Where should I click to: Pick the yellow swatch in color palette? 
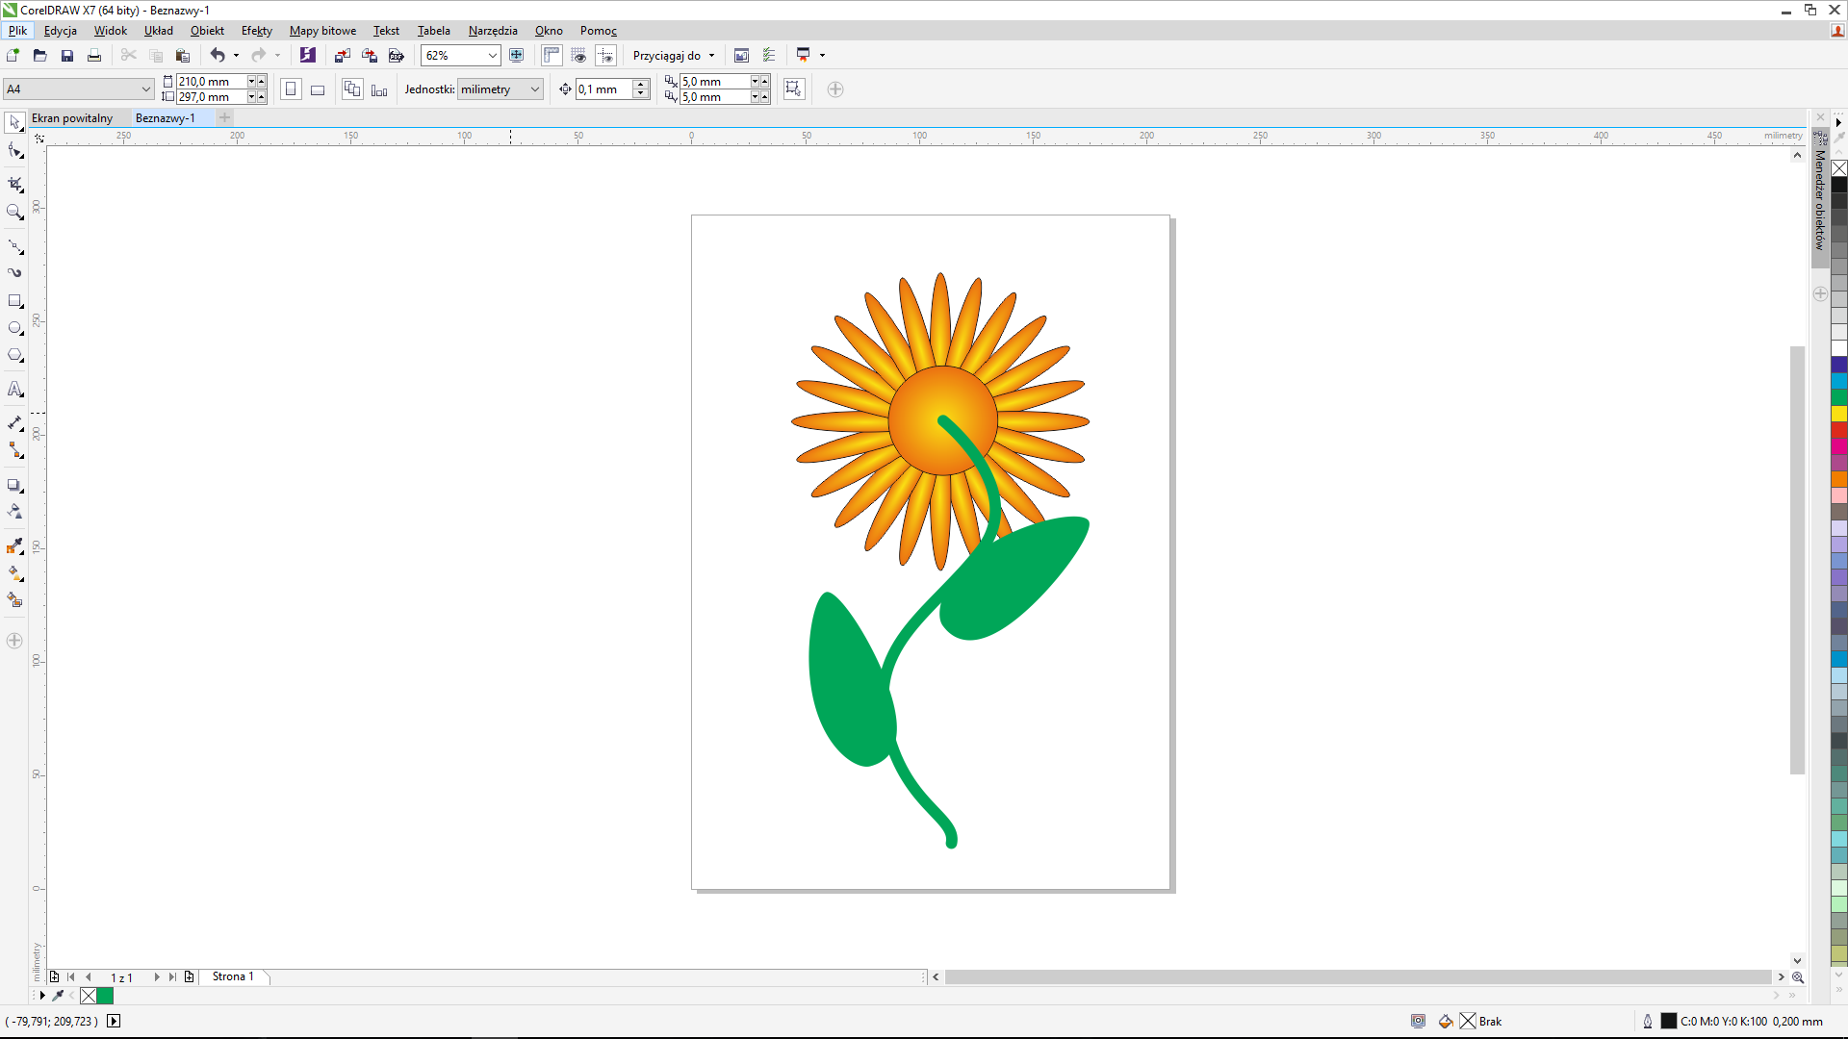[x=1838, y=414]
